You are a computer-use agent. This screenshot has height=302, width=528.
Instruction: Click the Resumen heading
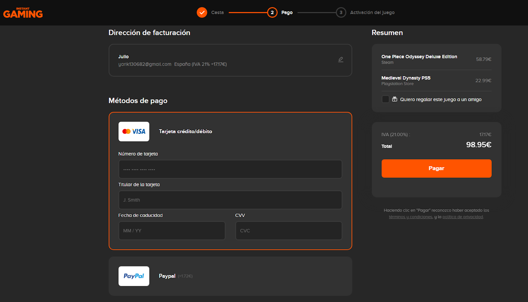pos(387,33)
